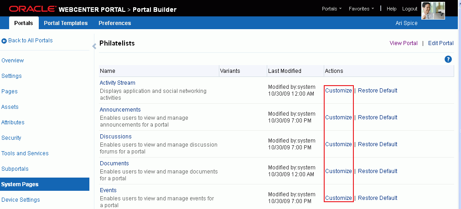Open the Favorites dropdown menu
This screenshot has height=209, width=461.
click(x=361, y=9)
